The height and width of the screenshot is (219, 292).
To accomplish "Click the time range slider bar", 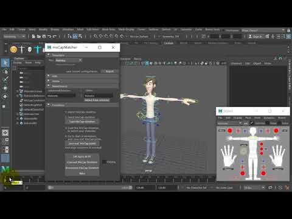I will point(90,187).
